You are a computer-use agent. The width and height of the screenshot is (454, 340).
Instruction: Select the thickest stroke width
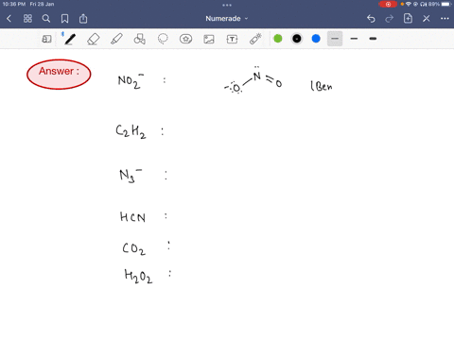pyautogui.click(x=373, y=39)
